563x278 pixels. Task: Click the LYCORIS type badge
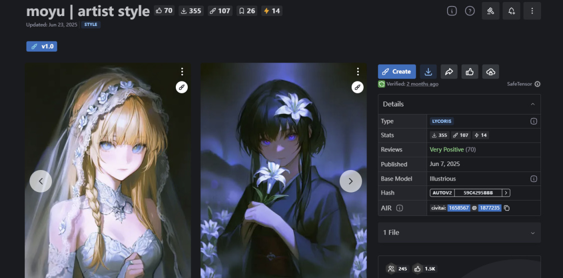click(442, 121)
